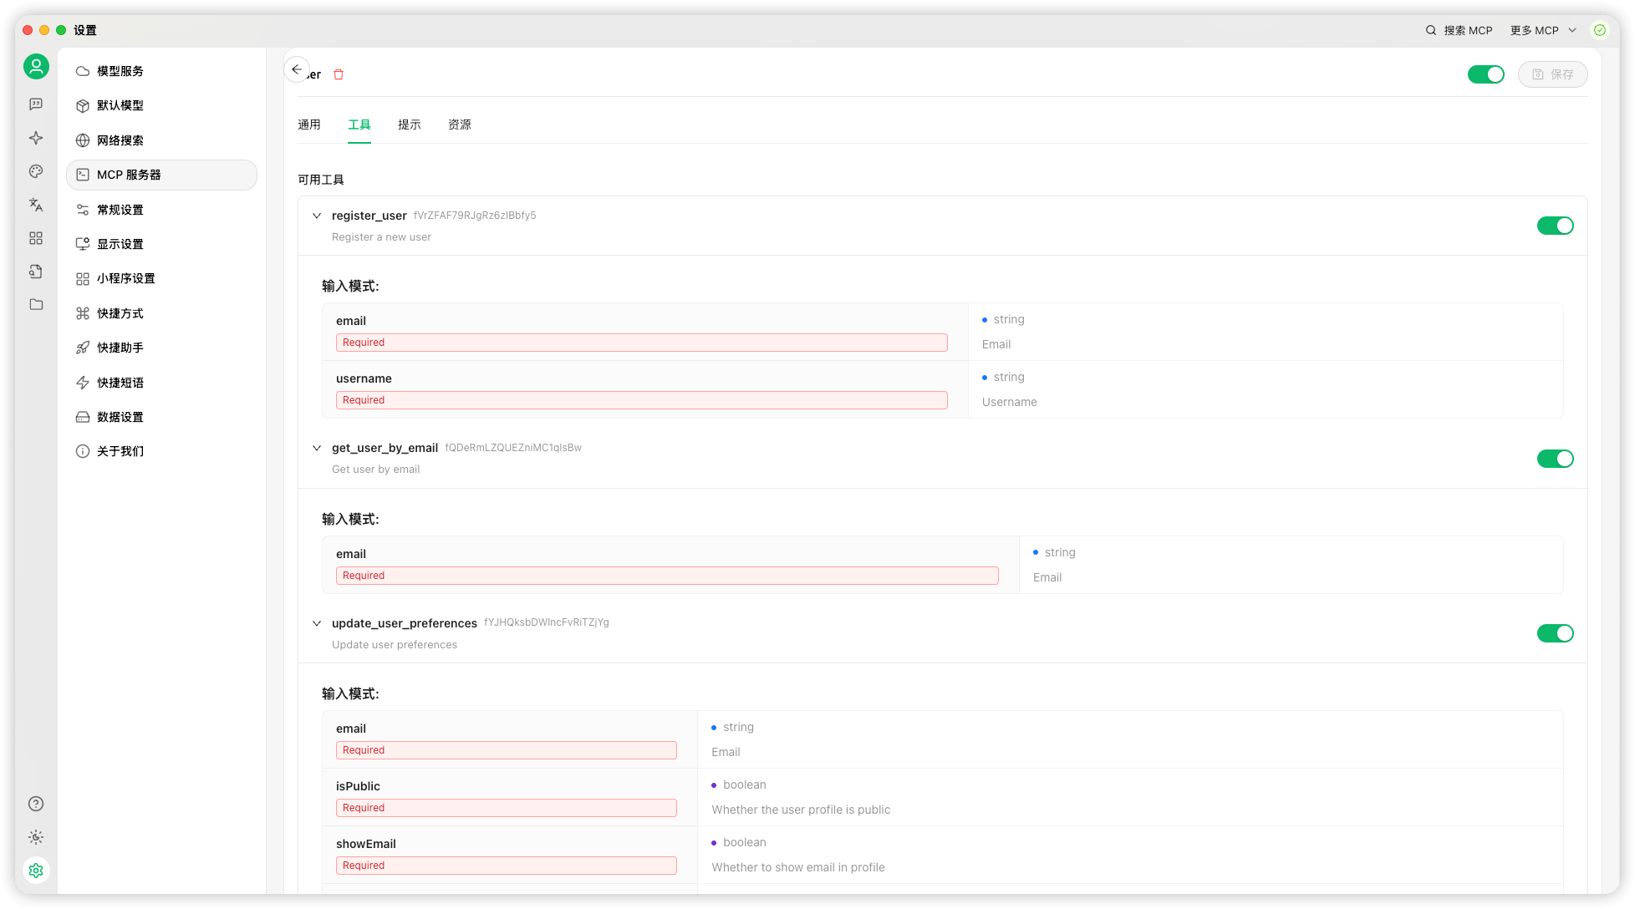Click the search MCP magnifier icon
The width and height of the screenshot is (1635, 909).
[1431, 30]
